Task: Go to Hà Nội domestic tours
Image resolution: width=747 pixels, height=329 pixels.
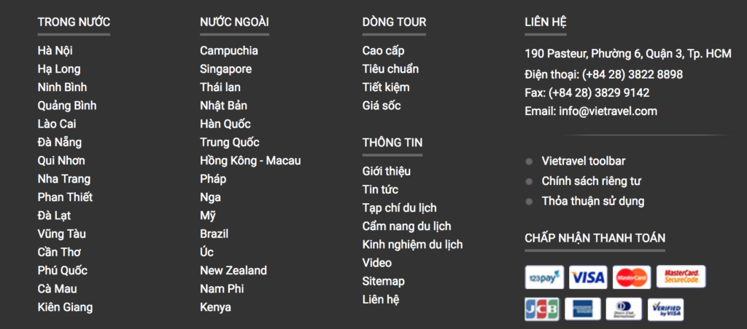Action: click(x=55, y=51)
